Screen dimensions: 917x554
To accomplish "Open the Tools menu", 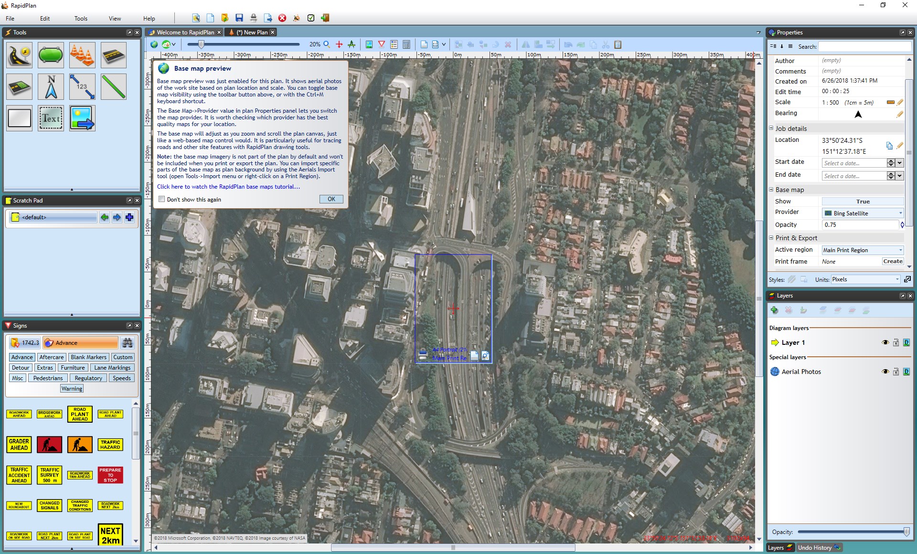I will (81, 18).
